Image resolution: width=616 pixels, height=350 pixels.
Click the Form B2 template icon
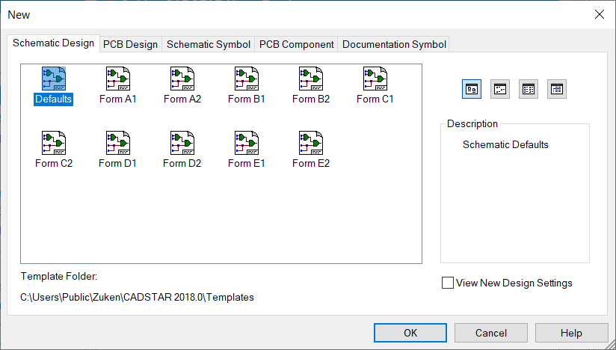coord(311,79)
